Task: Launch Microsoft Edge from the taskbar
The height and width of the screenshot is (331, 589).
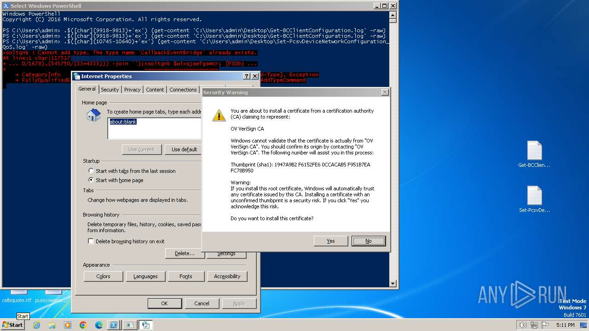Action: tap(99, 325)
